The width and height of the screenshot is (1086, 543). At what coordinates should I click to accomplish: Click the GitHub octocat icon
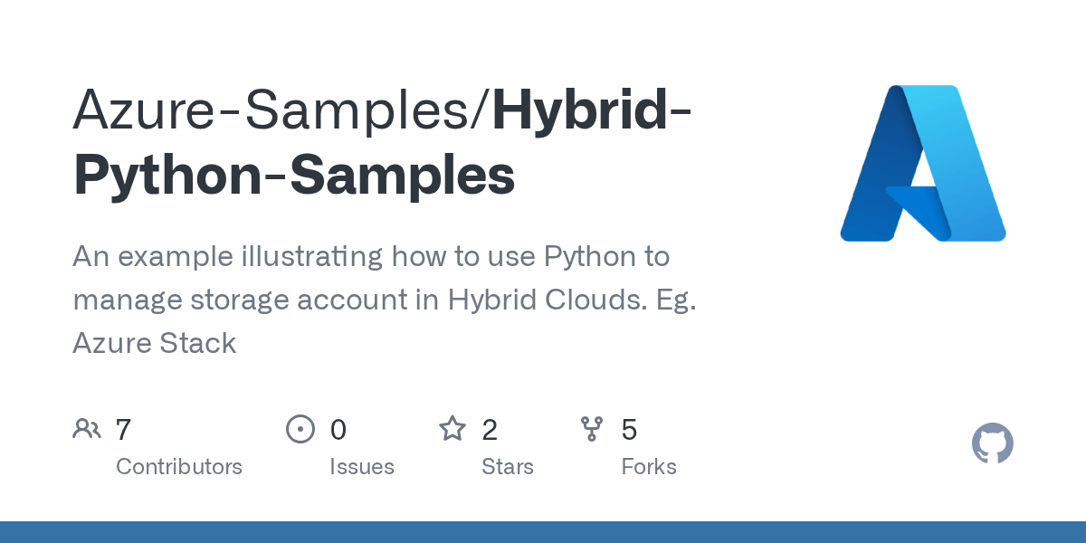(993, 443)
